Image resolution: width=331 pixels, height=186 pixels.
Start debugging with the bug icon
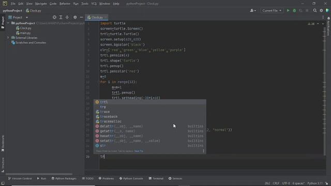pos(294,10)
